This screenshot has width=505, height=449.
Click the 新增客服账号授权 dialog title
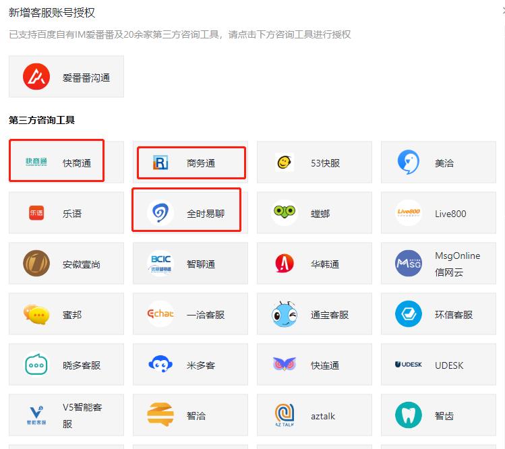coord(52,13)
